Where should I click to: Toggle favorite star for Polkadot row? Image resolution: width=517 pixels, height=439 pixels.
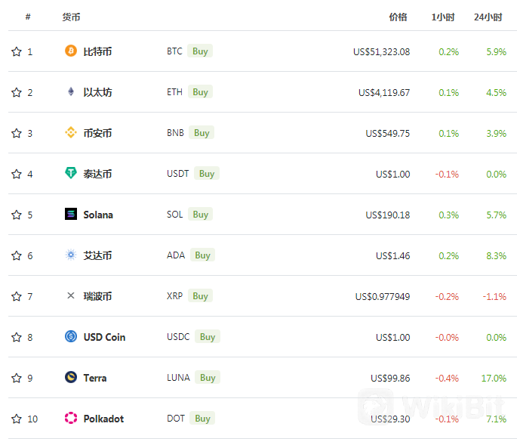coord(17,419)
